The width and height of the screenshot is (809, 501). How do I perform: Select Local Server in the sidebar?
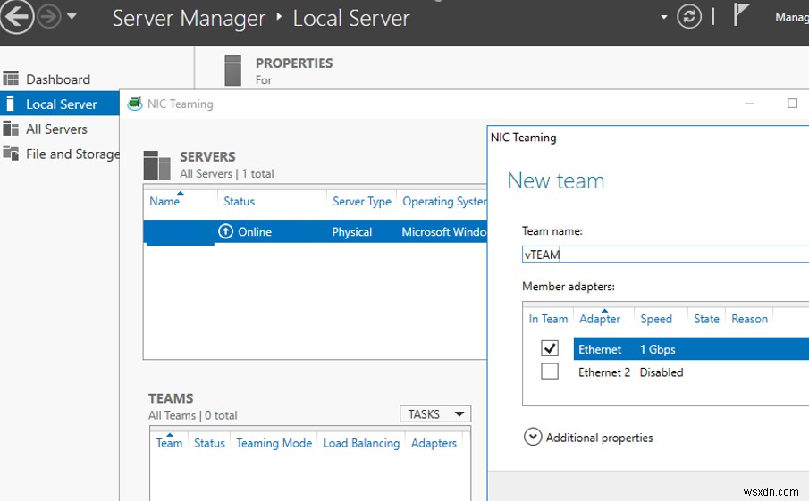[x=60, y=104]
